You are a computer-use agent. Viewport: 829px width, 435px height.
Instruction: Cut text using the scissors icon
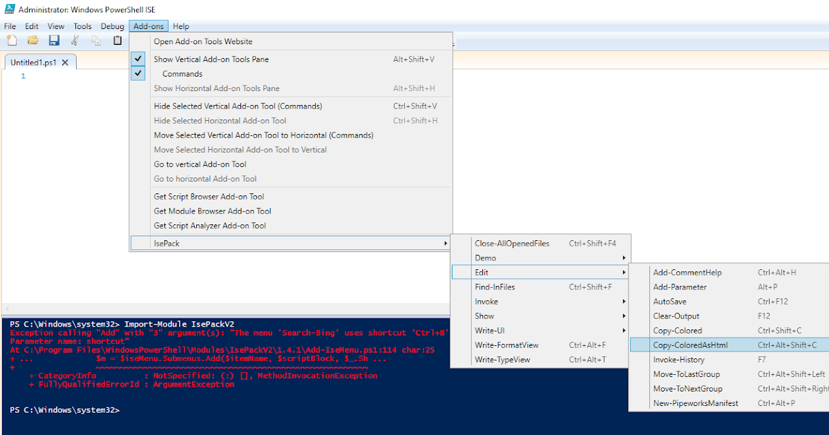click(75, 40)
